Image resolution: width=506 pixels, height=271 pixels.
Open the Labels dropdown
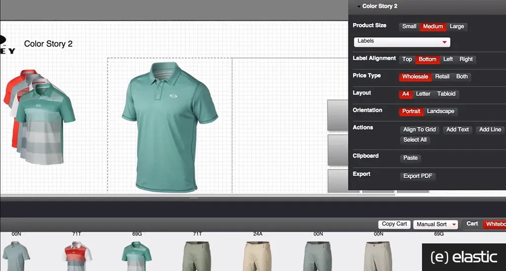coord(402,41)
